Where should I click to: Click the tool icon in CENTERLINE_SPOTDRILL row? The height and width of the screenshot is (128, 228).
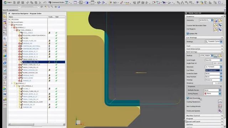49,46
